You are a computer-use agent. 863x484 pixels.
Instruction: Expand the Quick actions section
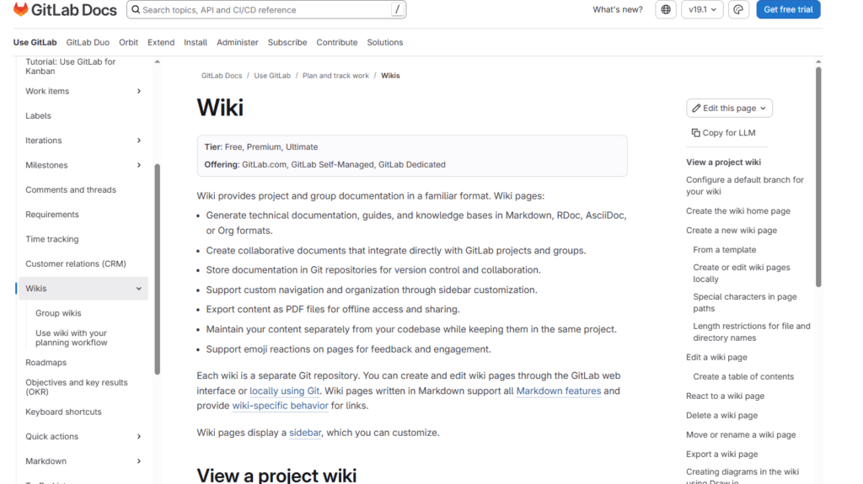pyautogui.click(x=139, y=437)
